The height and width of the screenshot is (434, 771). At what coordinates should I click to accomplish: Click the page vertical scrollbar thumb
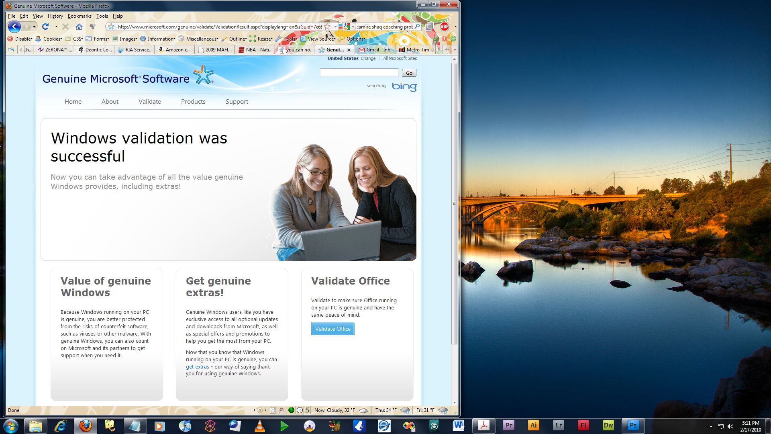pyautogui.click(x=454, y=203)
